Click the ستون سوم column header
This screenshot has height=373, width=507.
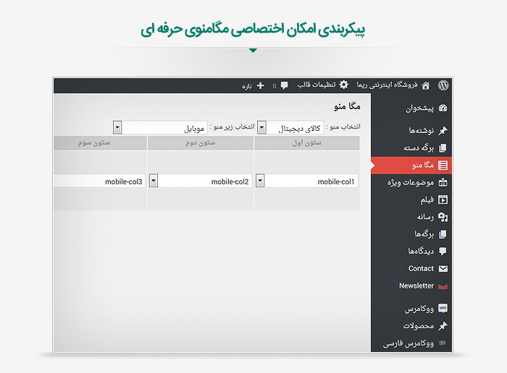pos(100,143)
